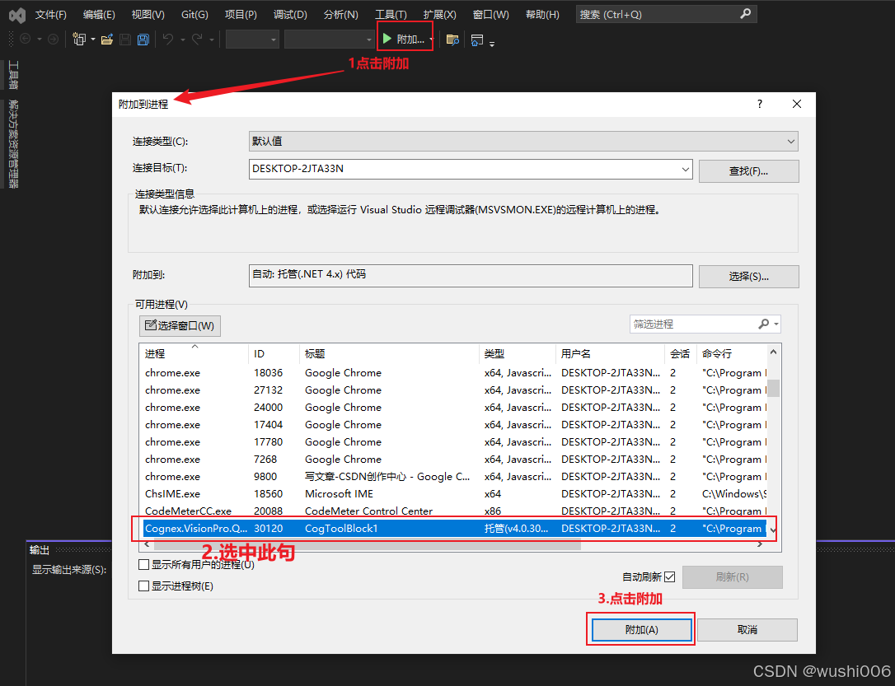The width and height of the screenshot is (895, 686).
Task: Click the open file folder icon
Action: (x=107, y=39)
